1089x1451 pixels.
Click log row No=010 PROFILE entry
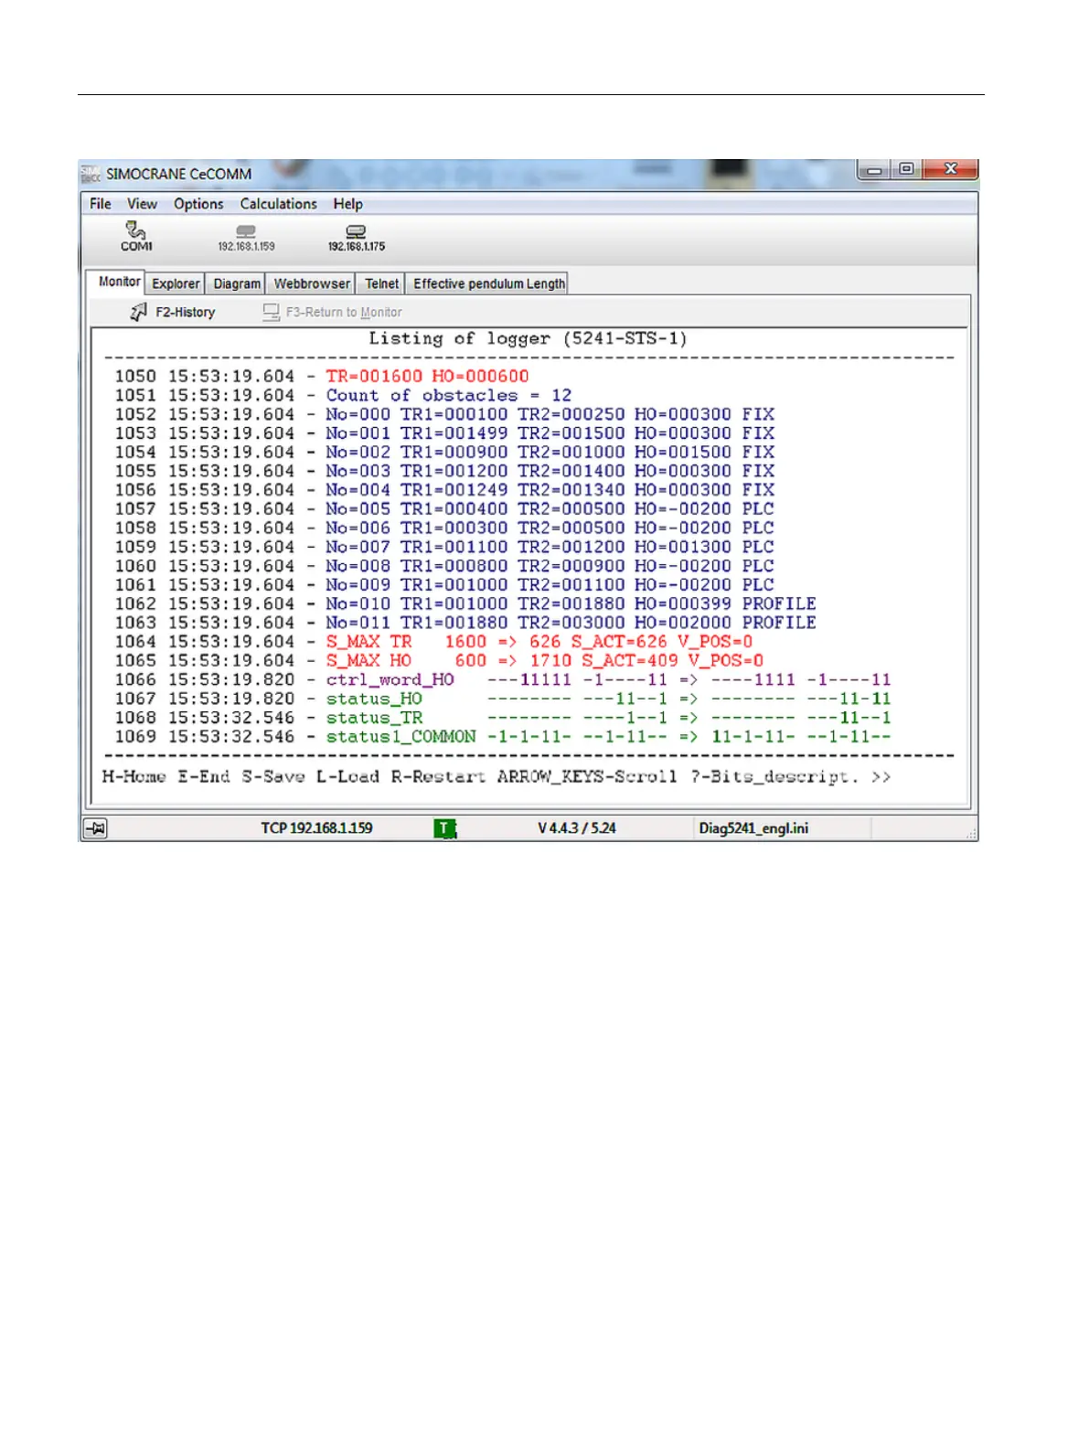465,604
